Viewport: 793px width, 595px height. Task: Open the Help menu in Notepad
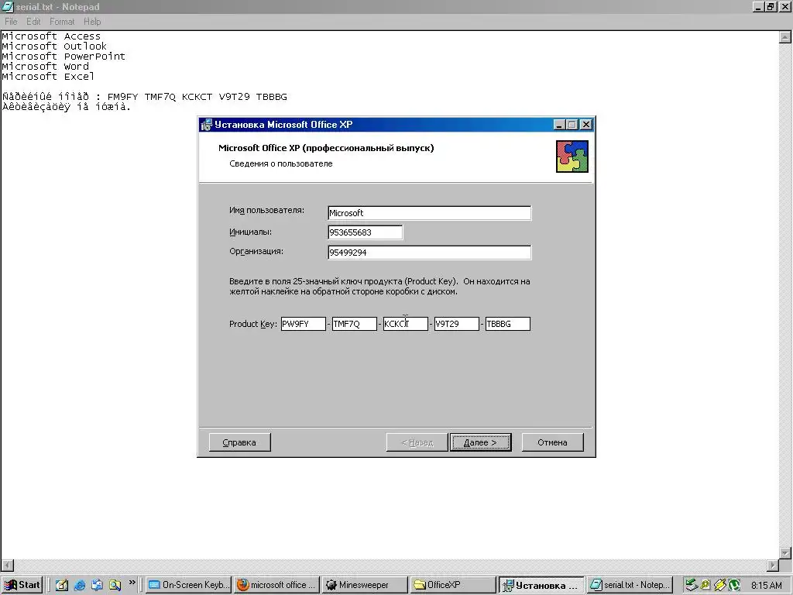pyautogui.click(x=92, y=21)
